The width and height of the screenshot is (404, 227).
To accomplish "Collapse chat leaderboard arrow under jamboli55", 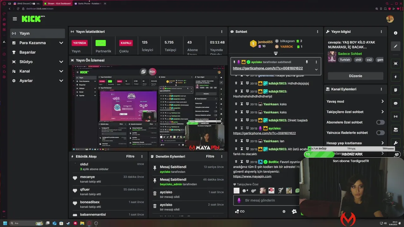I will click(276, 53).
